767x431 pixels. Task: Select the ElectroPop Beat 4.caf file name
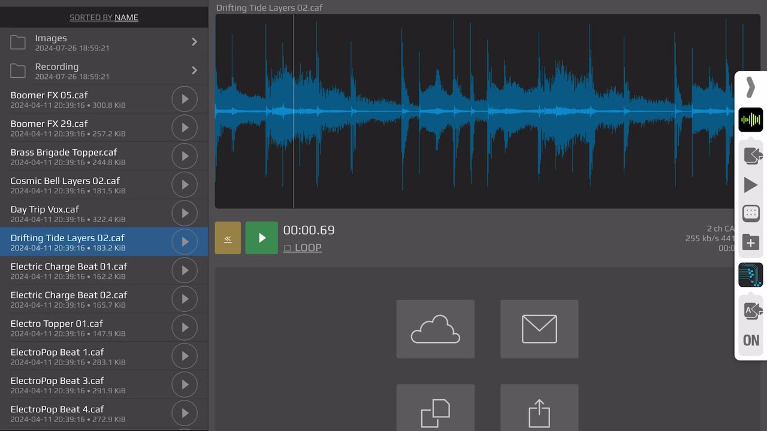tap(58, 409)
